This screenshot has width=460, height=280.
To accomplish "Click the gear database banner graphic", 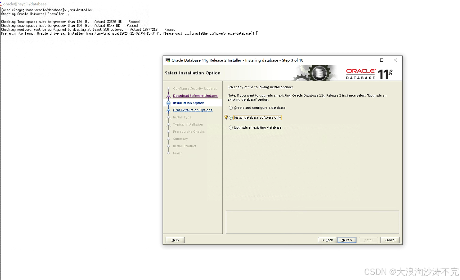I will [x=315, y=73].
